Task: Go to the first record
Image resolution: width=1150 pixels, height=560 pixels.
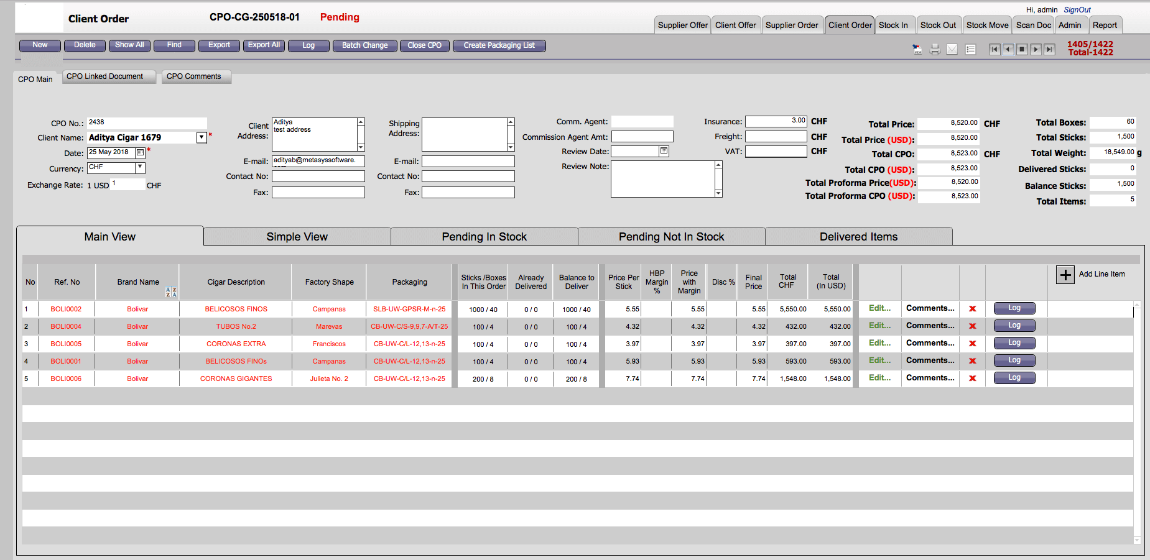Action: click(995, 50)
